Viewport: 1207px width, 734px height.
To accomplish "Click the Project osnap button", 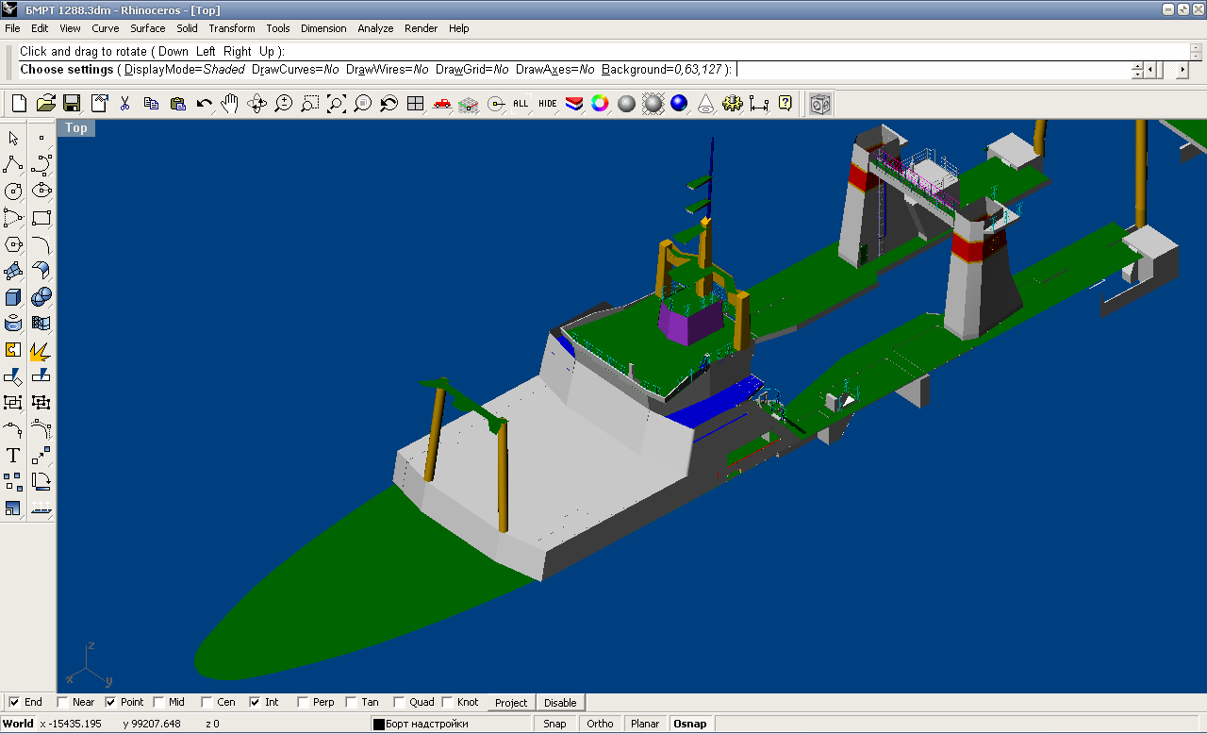I will tap(511, 702).
